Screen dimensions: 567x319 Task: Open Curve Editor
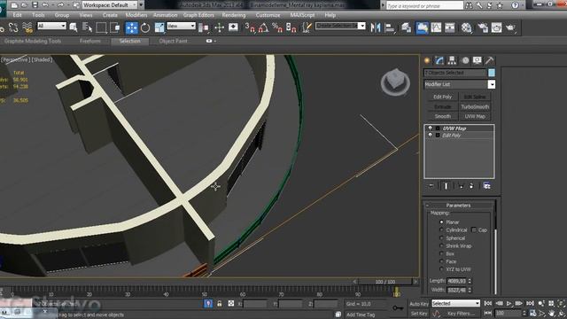[x=436, y=27]
